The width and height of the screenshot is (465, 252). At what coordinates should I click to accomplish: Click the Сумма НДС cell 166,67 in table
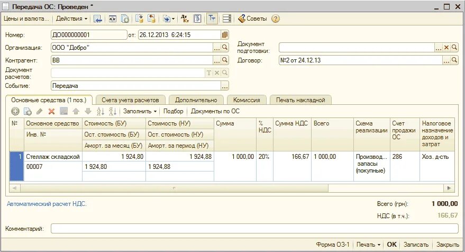click(x=292, y=166)
